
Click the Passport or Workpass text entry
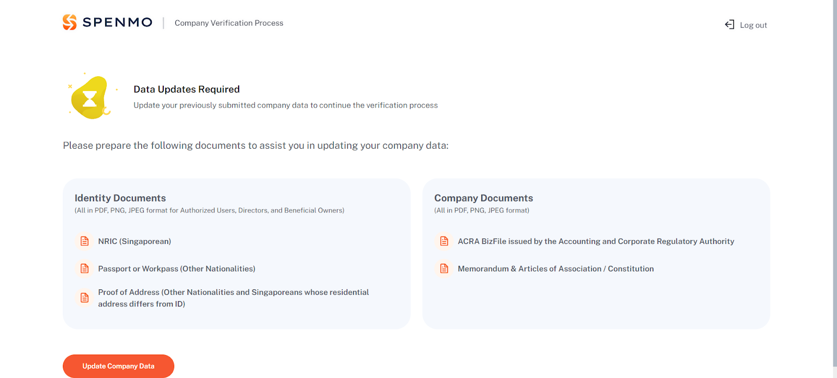tap(177, 268)
